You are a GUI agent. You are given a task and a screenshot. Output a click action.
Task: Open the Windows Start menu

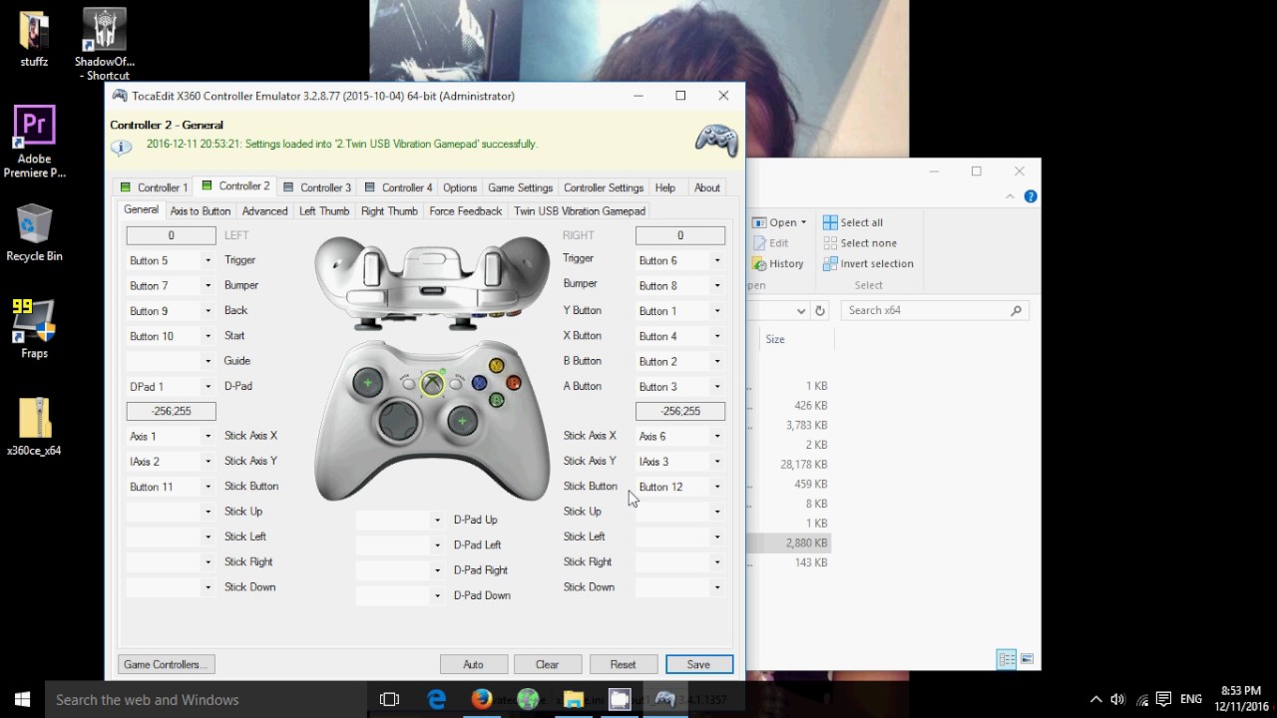point(22,699)
